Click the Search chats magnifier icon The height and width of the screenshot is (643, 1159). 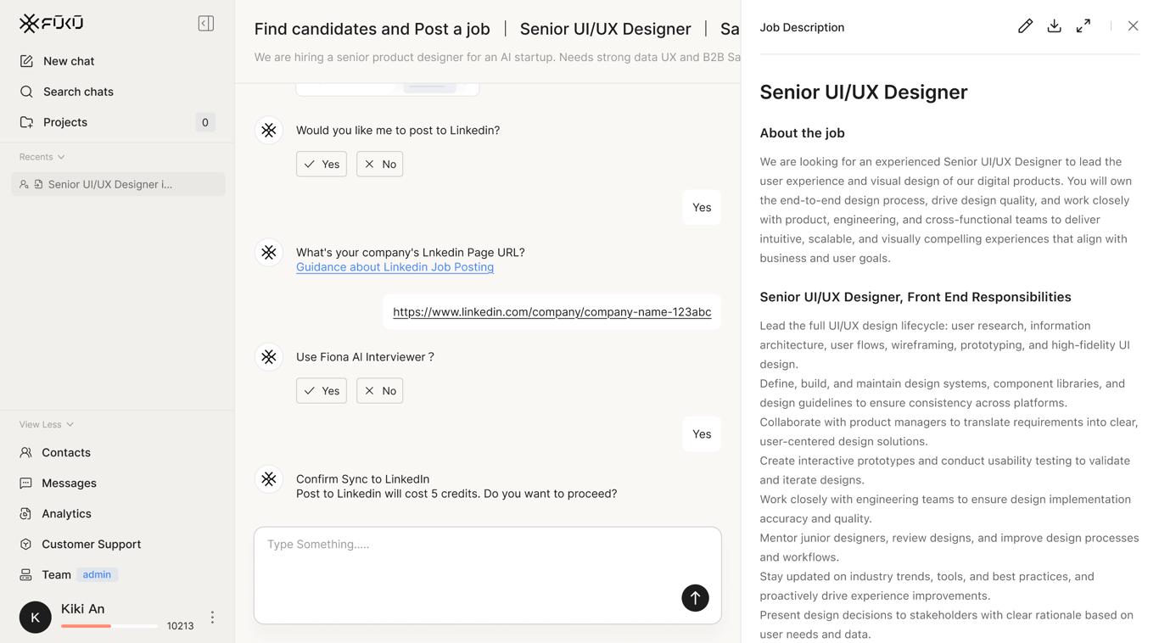coord(26,92)
